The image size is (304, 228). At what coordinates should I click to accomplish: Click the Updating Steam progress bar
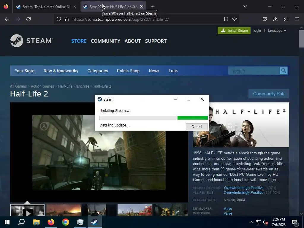(153, 118)
